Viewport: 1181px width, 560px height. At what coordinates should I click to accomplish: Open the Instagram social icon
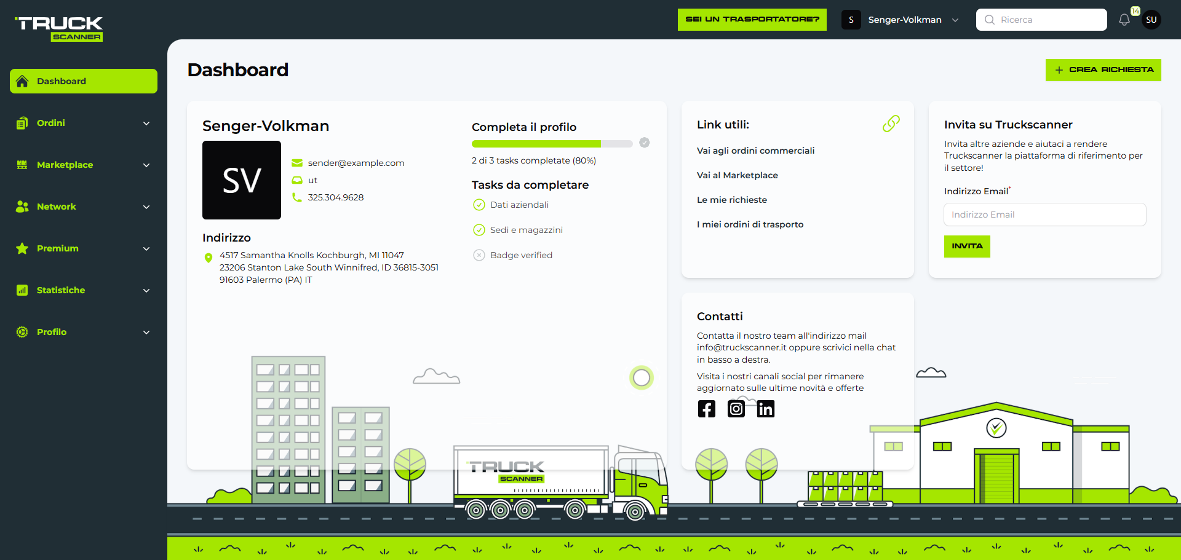[x=736, y=409]
